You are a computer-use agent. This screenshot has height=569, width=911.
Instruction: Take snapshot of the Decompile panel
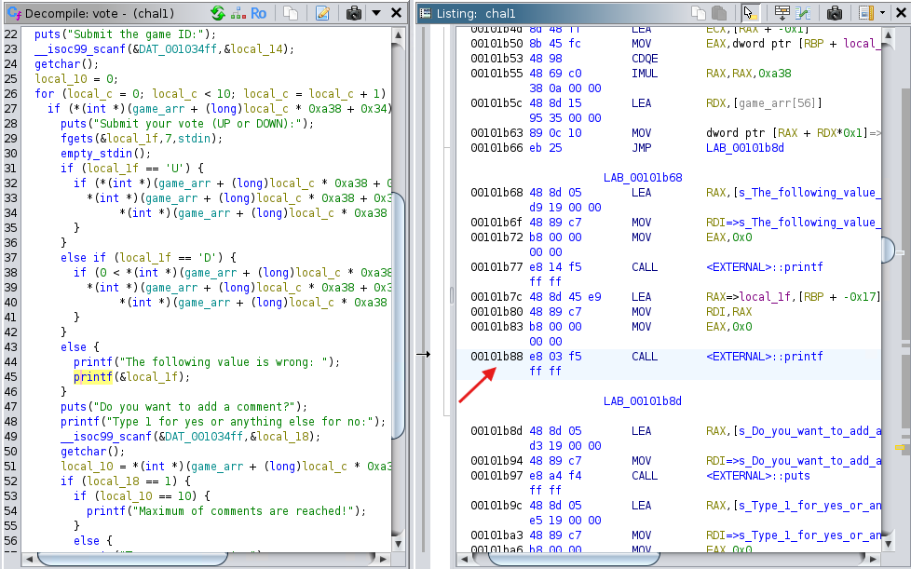354,13
